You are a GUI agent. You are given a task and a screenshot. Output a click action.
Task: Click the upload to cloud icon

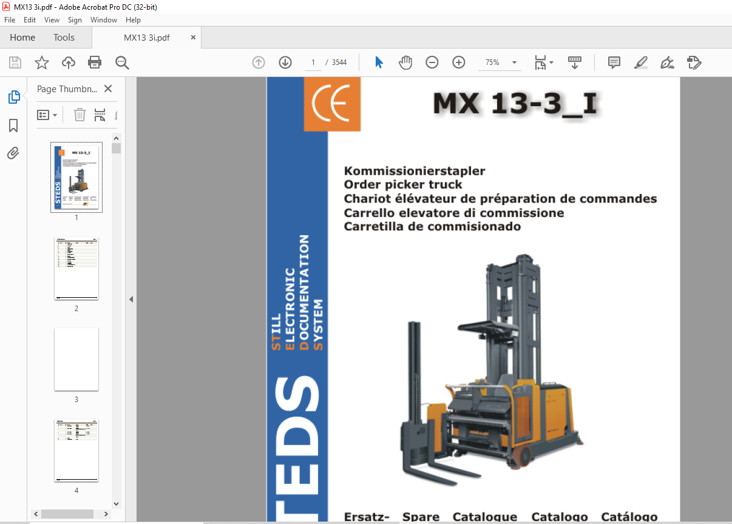pyautogui.click(x=69, y=62)
